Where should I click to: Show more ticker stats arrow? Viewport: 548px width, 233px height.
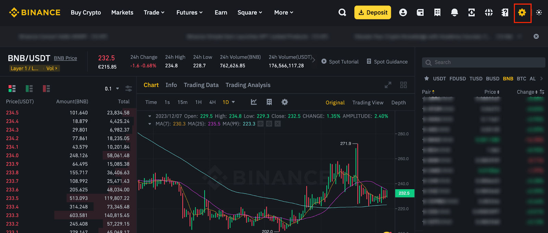tap(314, 60)
